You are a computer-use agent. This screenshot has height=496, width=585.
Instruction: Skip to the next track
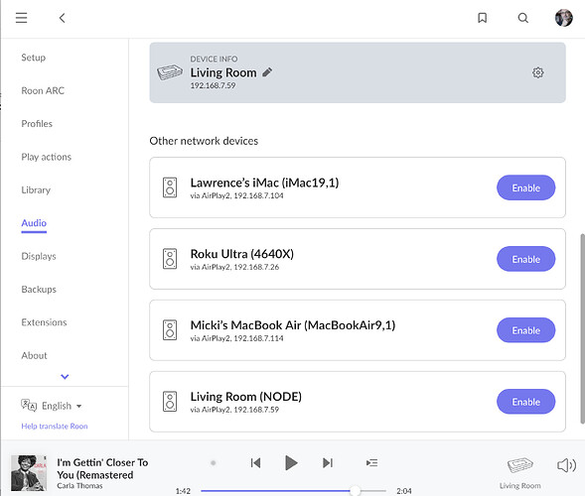(328, 463)
